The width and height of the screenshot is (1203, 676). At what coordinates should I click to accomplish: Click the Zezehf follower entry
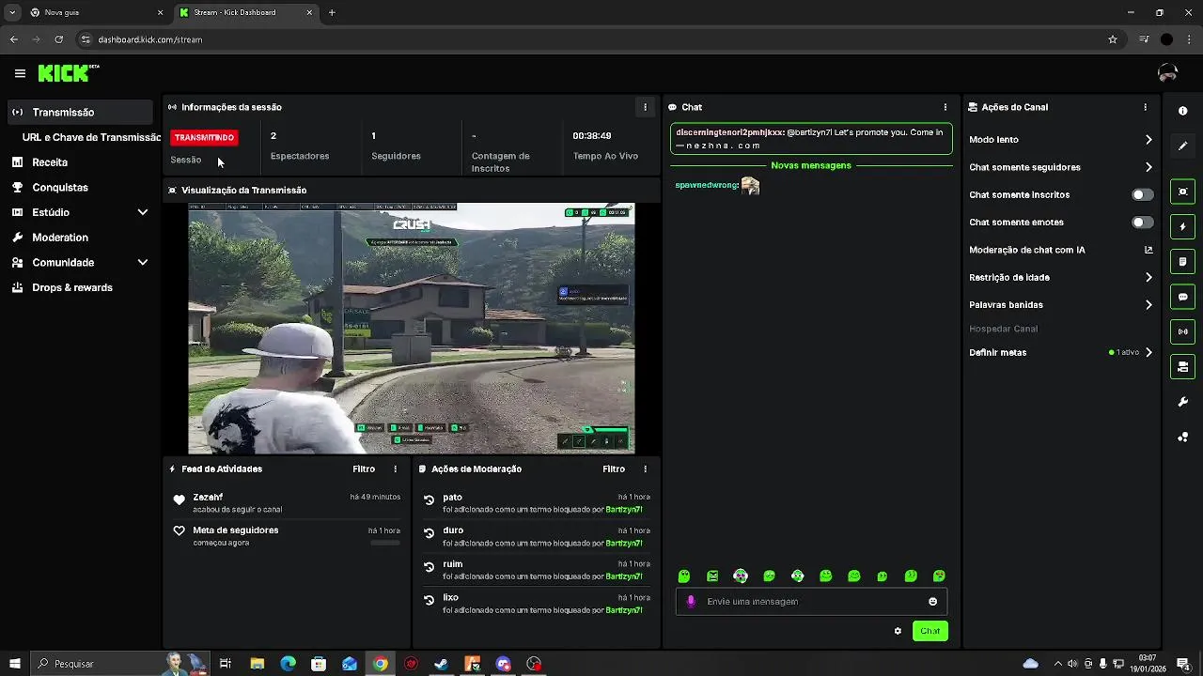pos(288,502)
